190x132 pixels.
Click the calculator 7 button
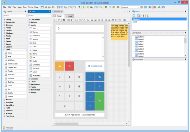tap(60, 77)
